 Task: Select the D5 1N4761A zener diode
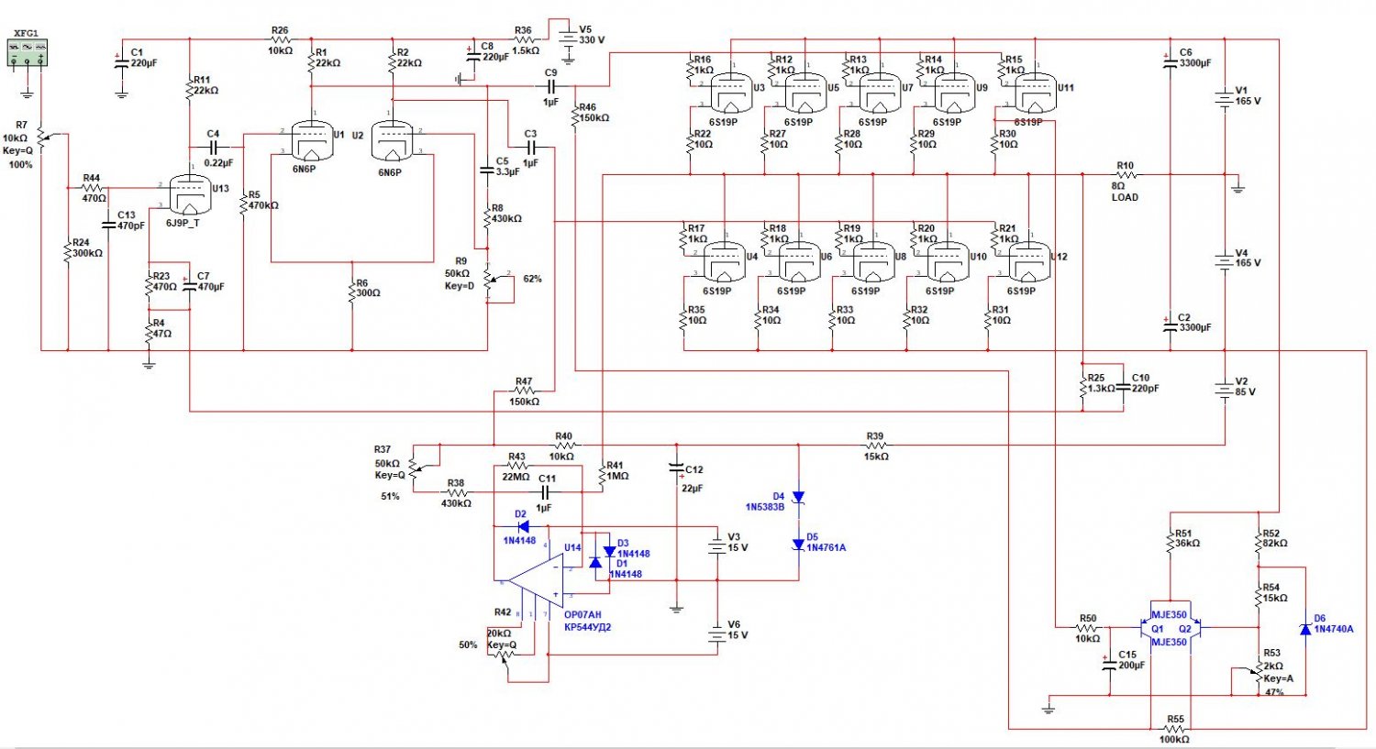click(x=797, y=545)
